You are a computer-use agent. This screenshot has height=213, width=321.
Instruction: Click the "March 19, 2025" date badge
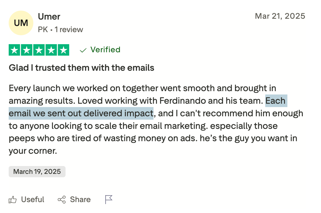tap(37, 172)
